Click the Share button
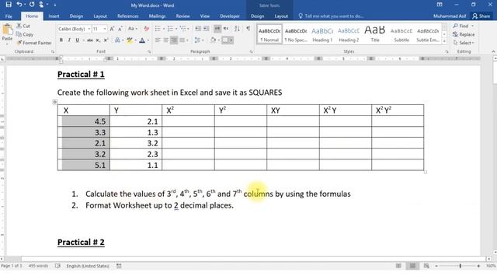The width and height of the screenshot is (497, 280). 481,16
